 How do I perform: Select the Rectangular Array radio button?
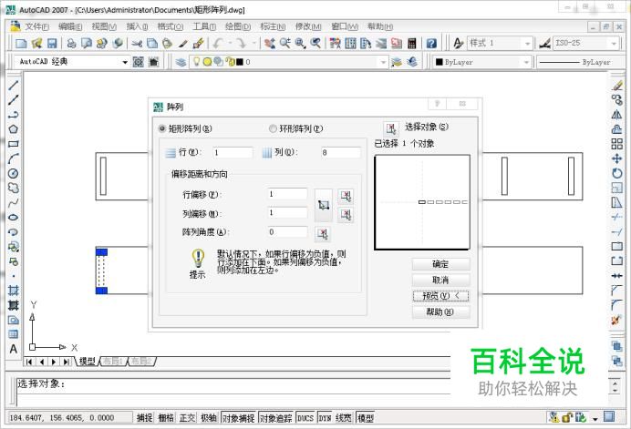point(161,128)
